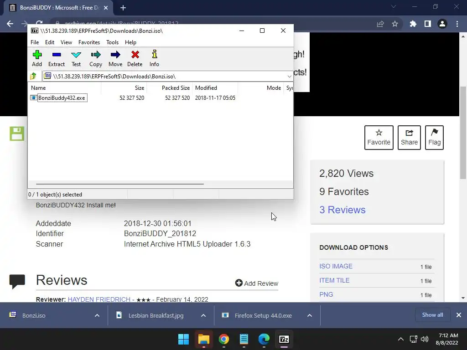The width and height of the screenshot is (467, 350).
Task: Extract files using the Extract tool
Action: 56,59
